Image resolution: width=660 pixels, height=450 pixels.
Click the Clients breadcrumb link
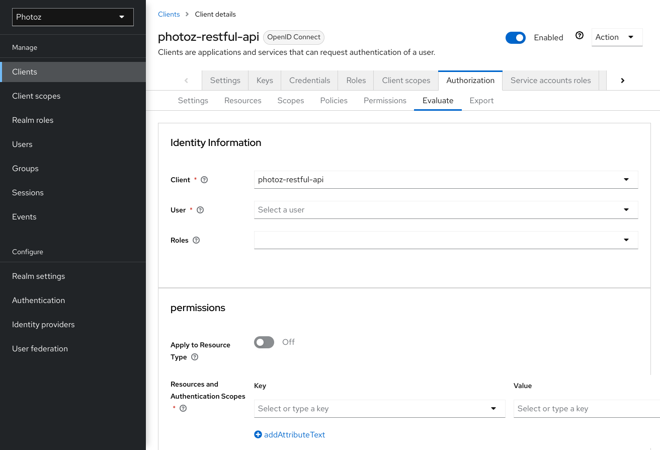(169, 14)
